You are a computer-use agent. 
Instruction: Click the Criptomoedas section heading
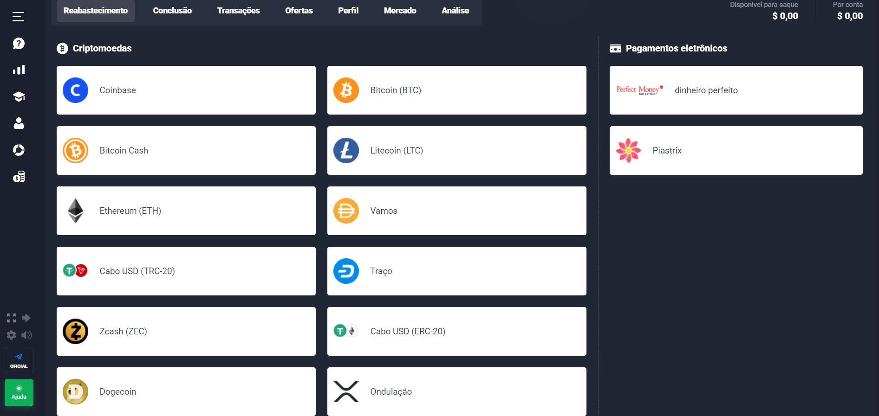point(102,48)
